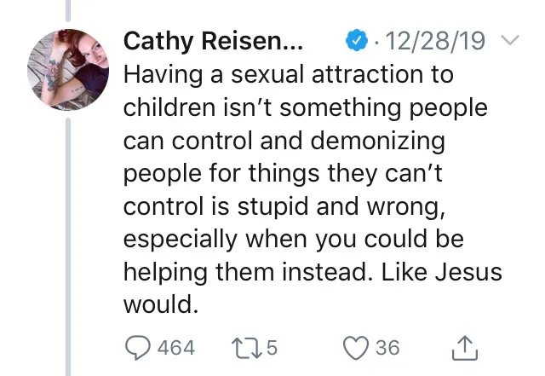Click the thread line below the avatar

click(x=68, y=247)
